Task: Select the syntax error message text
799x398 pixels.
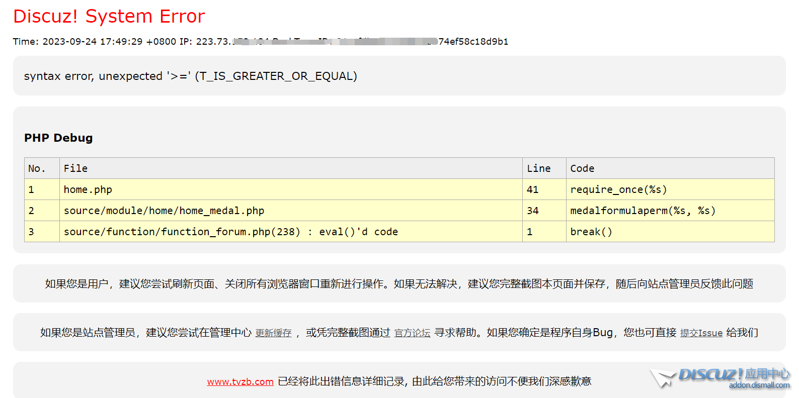Action: [x=190, y=76]
